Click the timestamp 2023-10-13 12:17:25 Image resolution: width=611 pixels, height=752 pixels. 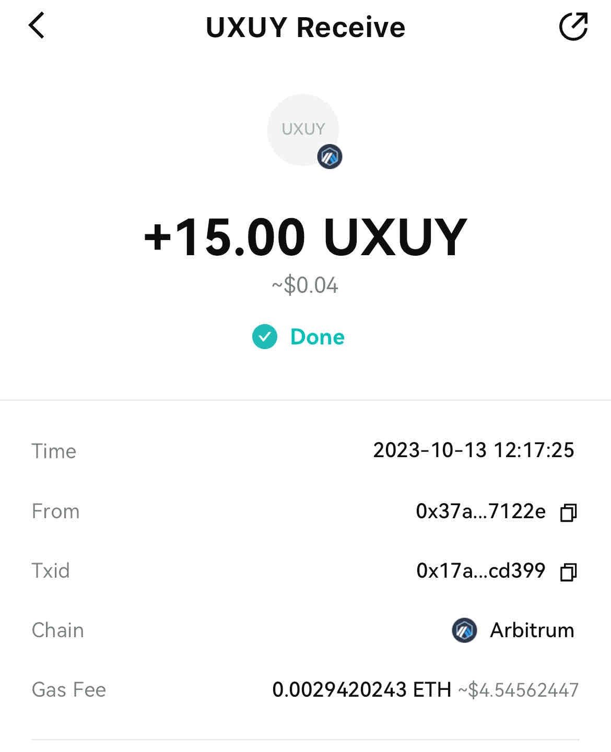[473, 450]
